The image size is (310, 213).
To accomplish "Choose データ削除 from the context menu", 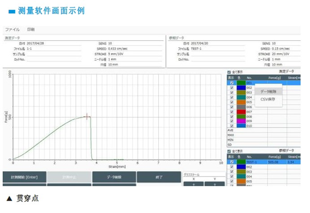I will coord(268,92).
